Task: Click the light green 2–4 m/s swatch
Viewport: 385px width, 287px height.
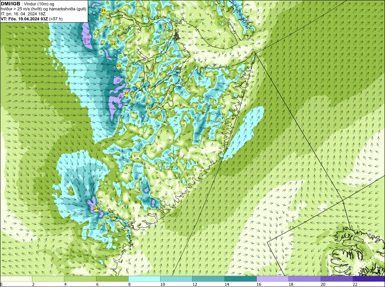Action: tap(48, 279)
